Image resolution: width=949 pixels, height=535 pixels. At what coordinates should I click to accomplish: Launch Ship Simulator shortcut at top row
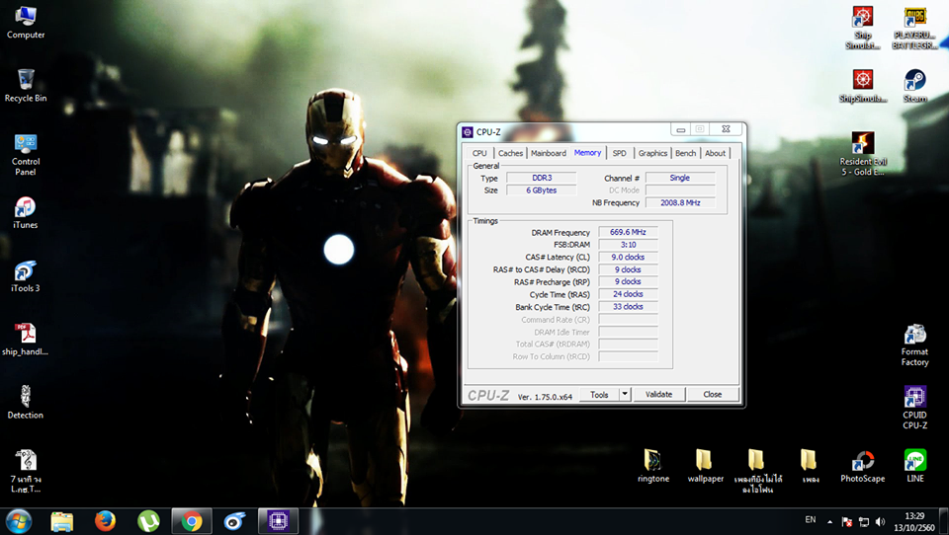[862, 28]
